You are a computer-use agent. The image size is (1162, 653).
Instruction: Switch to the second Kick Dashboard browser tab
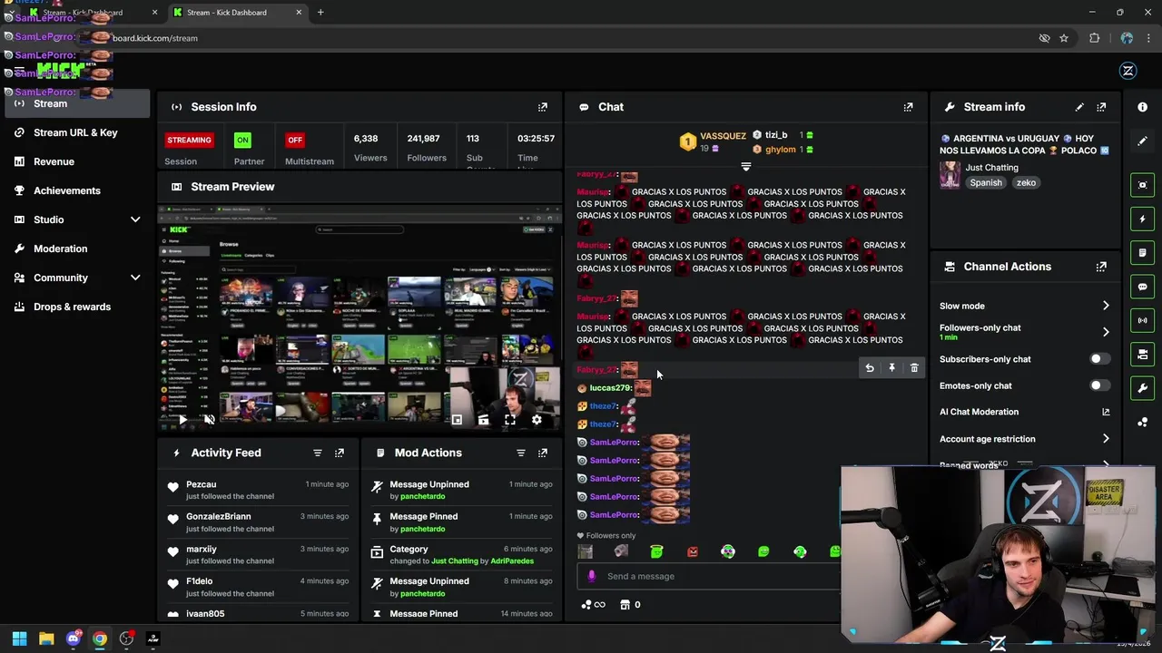click(238, 13)
